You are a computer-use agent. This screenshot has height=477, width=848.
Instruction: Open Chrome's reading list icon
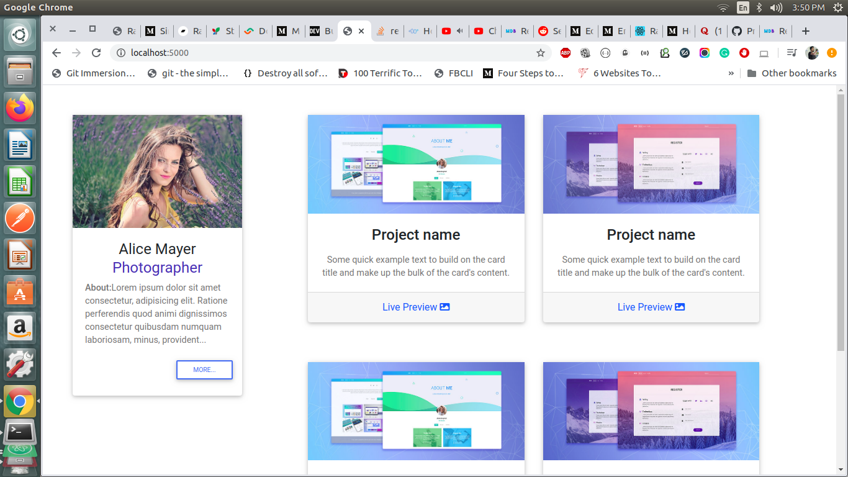[x=792, y=53]
